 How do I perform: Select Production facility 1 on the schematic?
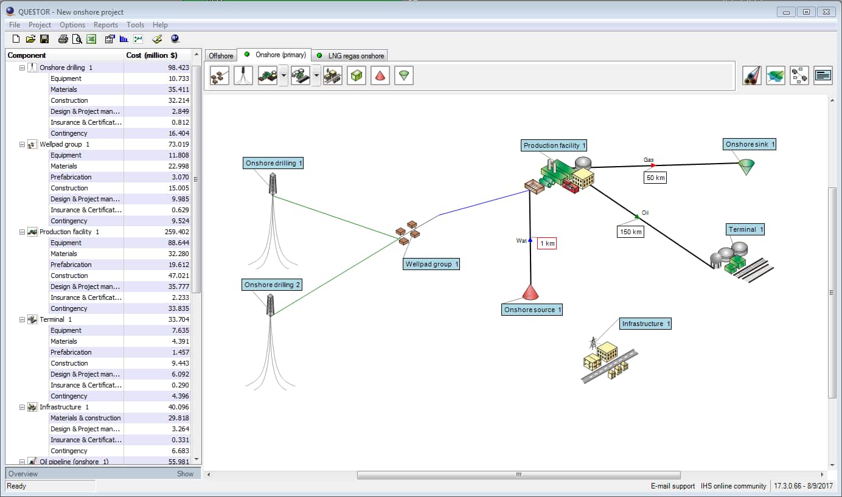tap(560, 176)
